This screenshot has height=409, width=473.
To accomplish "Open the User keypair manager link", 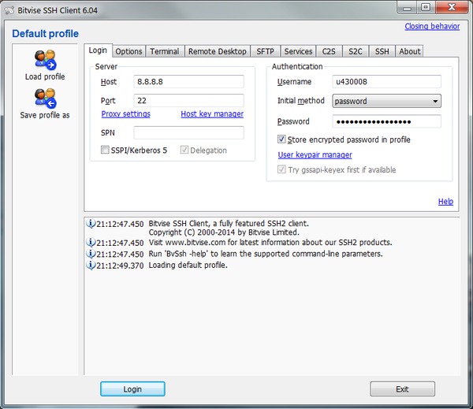I will [315, 154].
